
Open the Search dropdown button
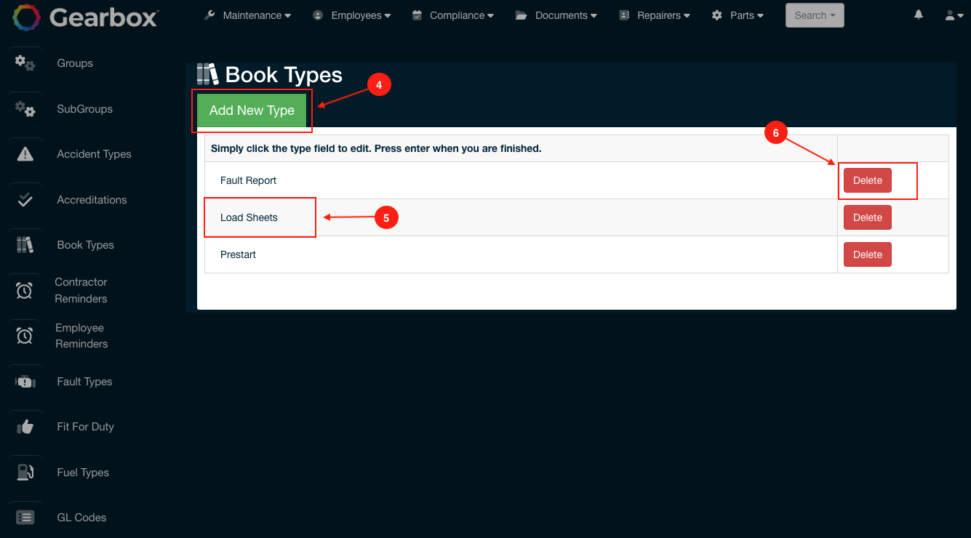pos(815,15)
